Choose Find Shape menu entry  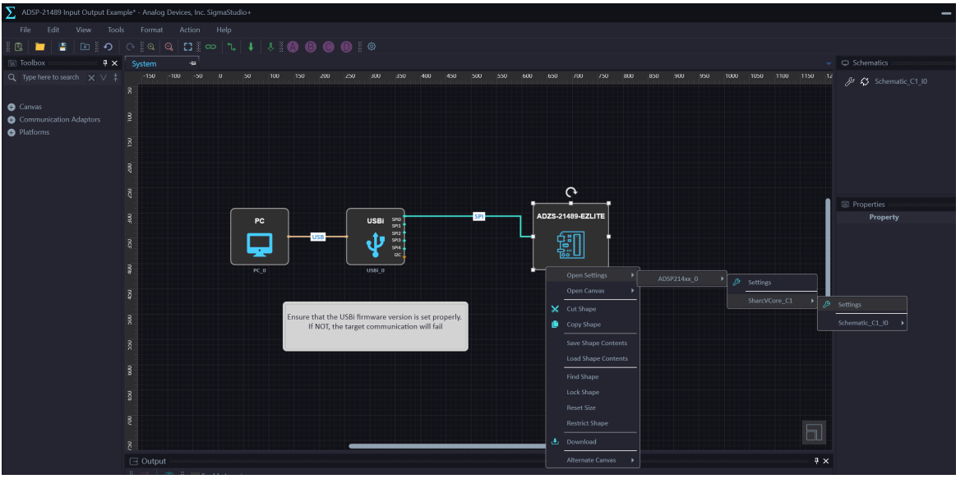coord(593,377)
